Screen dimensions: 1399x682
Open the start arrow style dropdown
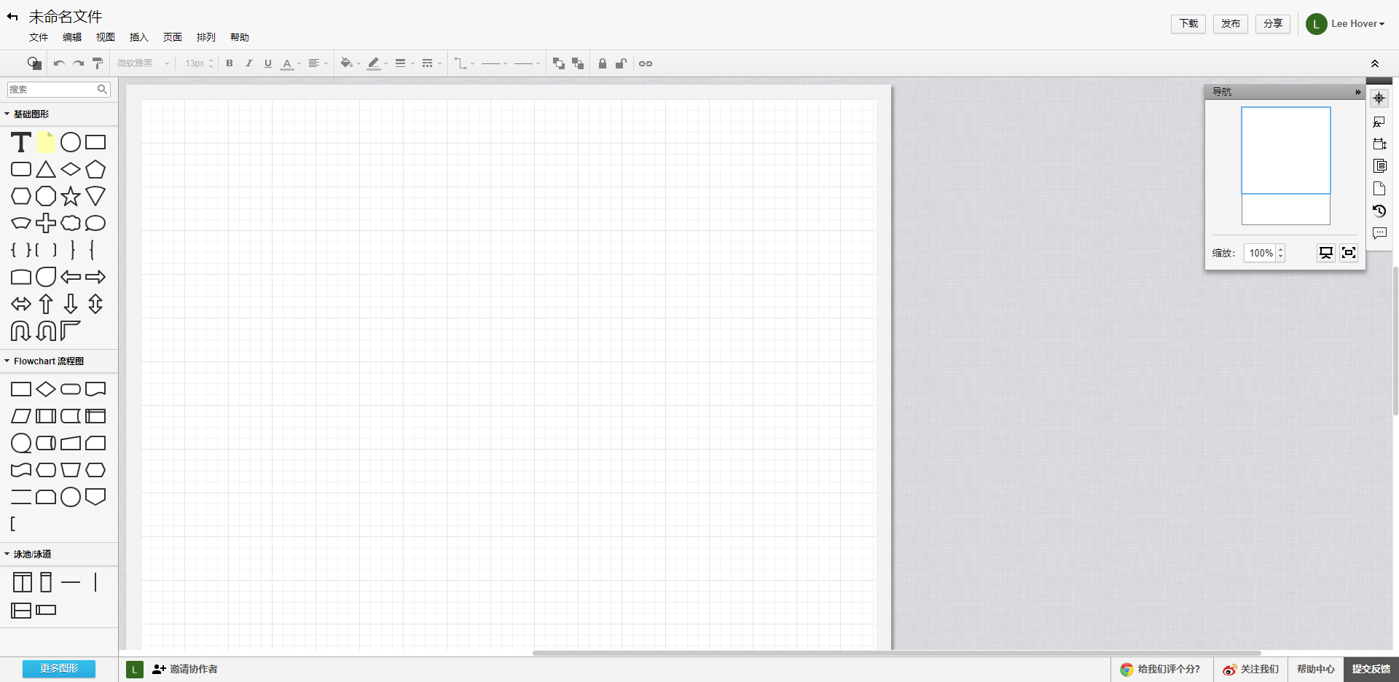tap(494, 63)
